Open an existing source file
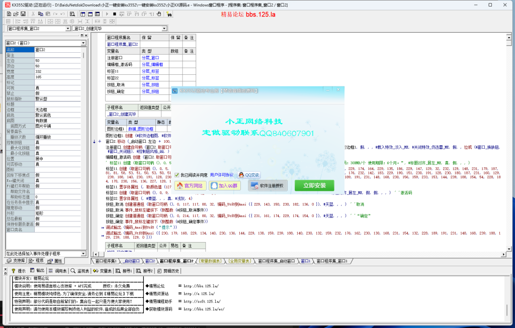 [x=15, y=14]
